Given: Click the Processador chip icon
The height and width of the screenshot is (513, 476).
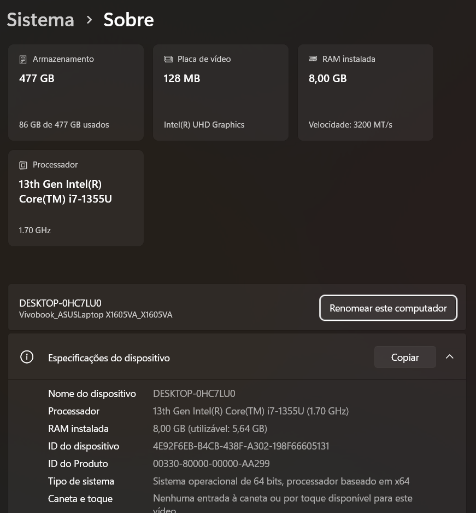Looking at the screenshot, I should pos(23,165).
